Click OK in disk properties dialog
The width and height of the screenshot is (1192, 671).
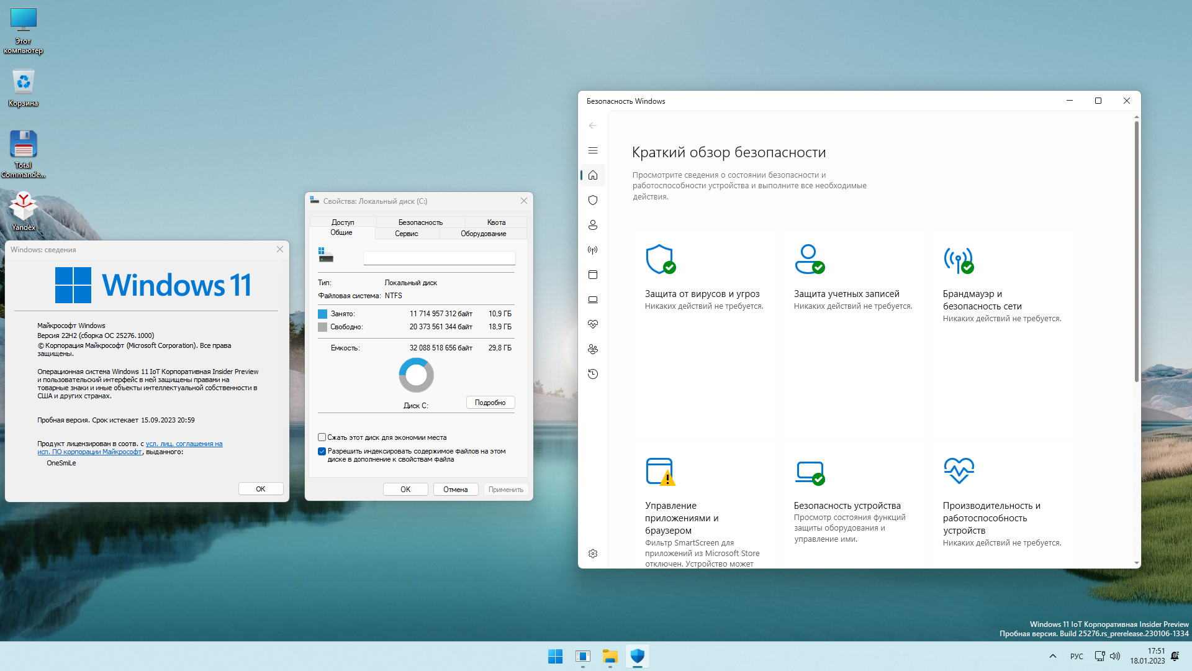click(x=405, y=490)
